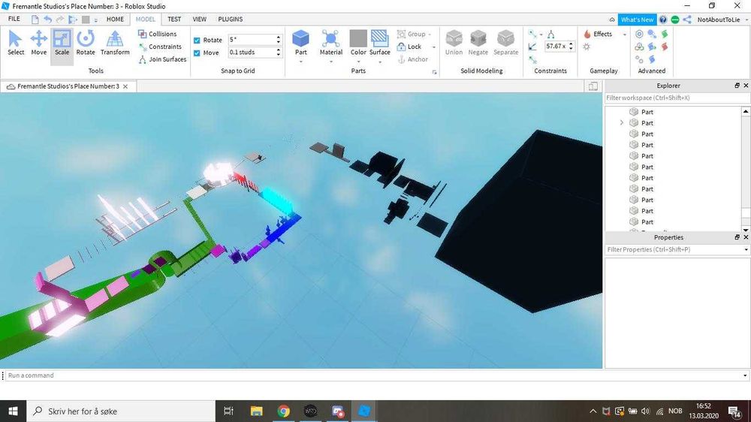Click the Explorer vertical scrollbar
Screen dimensions: 751x422
point(746,170)
